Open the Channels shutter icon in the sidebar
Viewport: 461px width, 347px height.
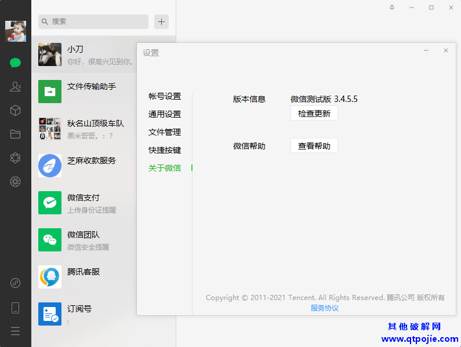(15, 181)
